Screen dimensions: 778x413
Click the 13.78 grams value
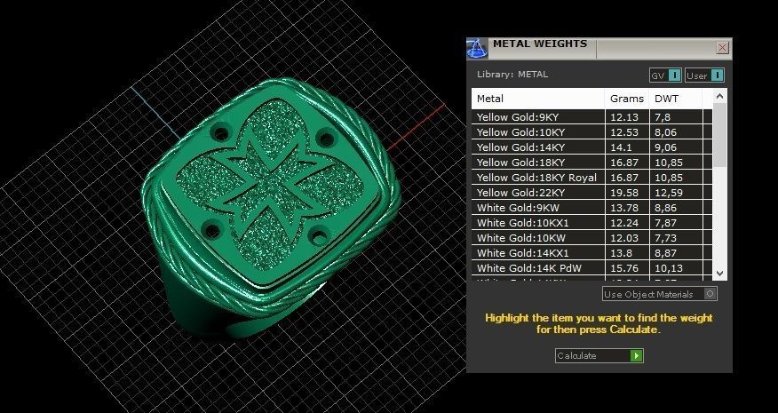pyautogui.click(x=624, y=208)
